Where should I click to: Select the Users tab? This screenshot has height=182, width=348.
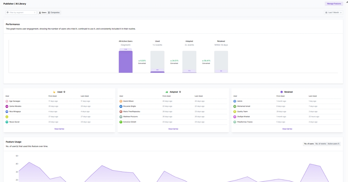[x=42, y=12]
